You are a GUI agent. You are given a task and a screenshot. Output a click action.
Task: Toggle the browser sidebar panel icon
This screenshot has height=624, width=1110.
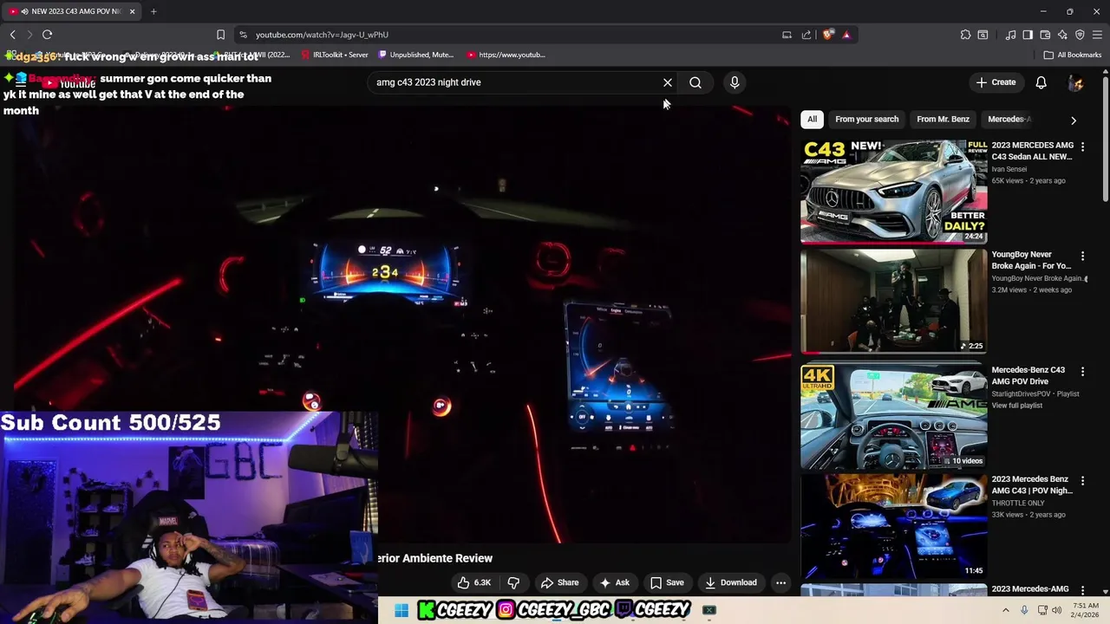(1028, 35)
